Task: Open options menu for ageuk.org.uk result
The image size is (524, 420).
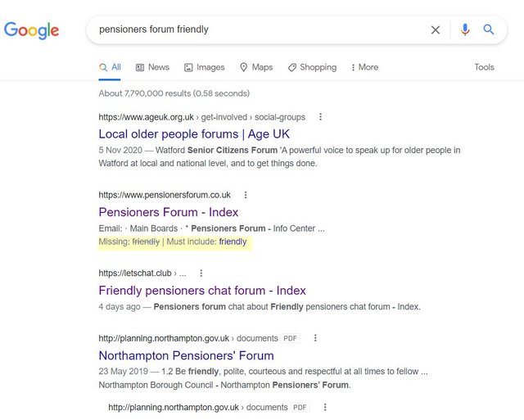Action: click(320, 117)
